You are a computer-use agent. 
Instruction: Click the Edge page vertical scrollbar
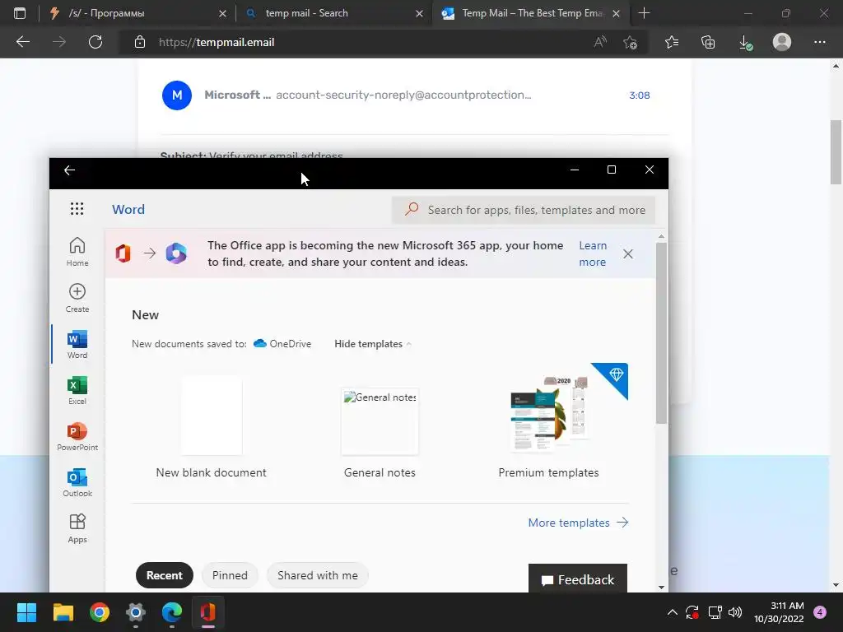tap(836, 152)
